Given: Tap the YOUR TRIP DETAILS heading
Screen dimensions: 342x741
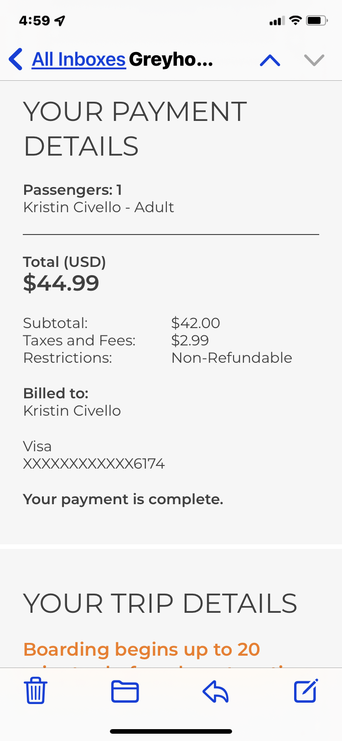Looking at the screenshot, I should [x=160, y=603].
